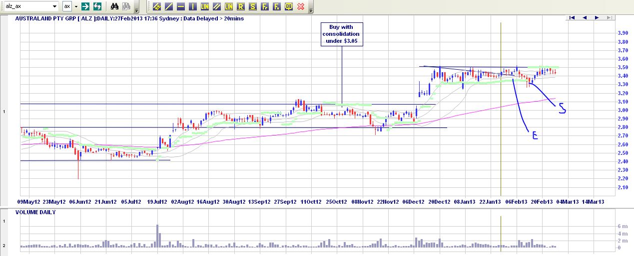Click the 2.10 price axis label
634x256 pixels.
[x=623, y=187]
